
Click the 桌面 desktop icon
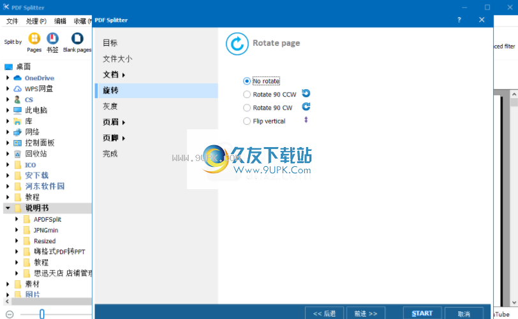8,67
